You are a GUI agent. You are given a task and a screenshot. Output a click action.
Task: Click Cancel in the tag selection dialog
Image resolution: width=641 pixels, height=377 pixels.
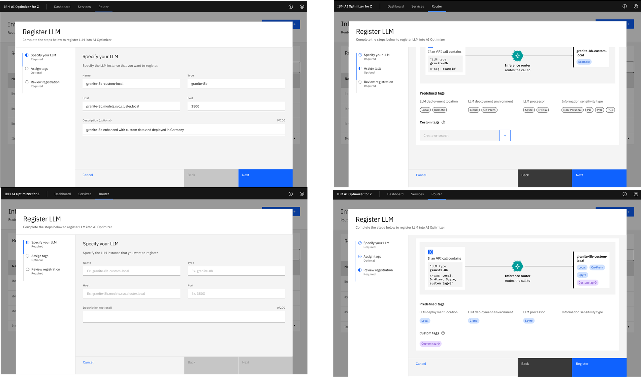coord(421,175)
